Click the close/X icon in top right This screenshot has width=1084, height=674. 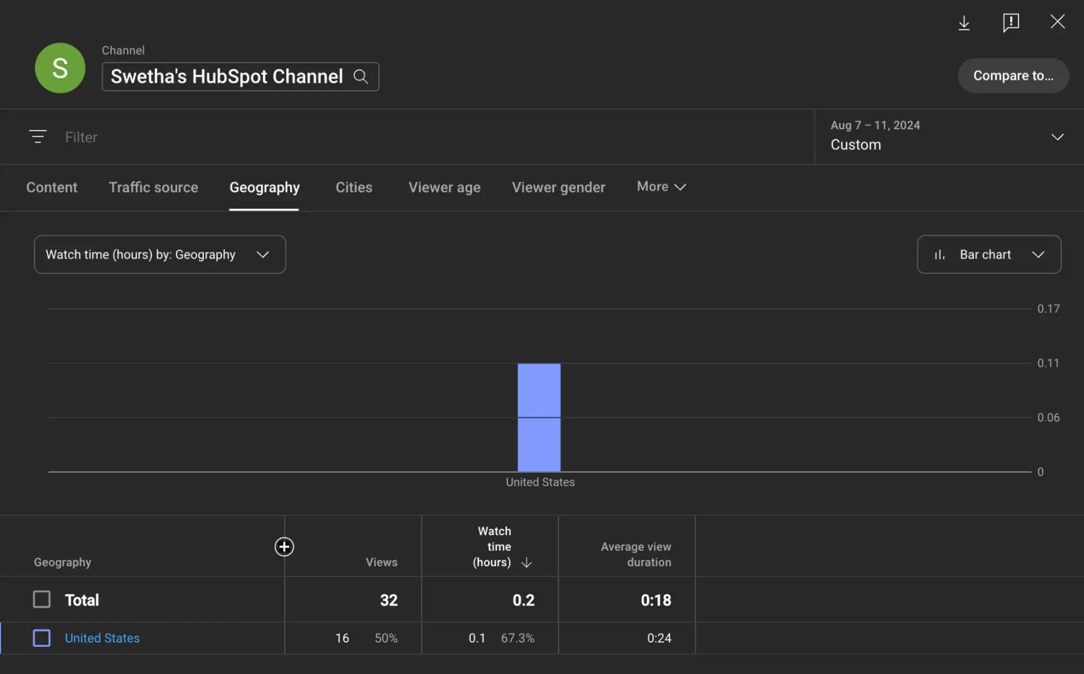[x=1057, y=21]
